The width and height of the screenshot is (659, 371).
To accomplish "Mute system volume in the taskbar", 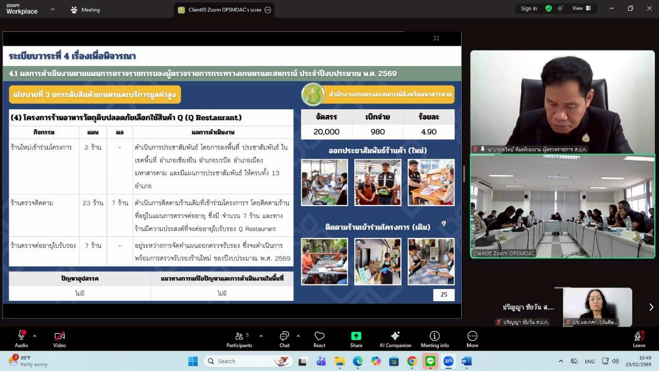I will point(616,361).
